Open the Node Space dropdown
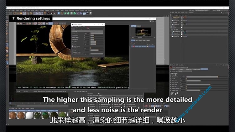 coord(202,10)
